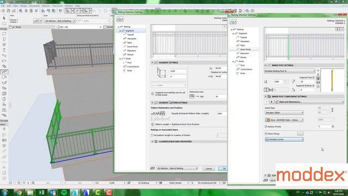348x196 pixels.
Task: Open Outlook from the taskbar
Action: coord(53,192)
